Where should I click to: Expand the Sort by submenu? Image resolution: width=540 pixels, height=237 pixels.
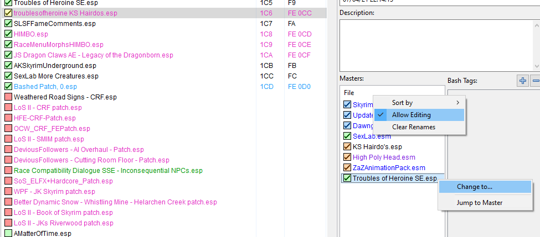click(419, 103)
